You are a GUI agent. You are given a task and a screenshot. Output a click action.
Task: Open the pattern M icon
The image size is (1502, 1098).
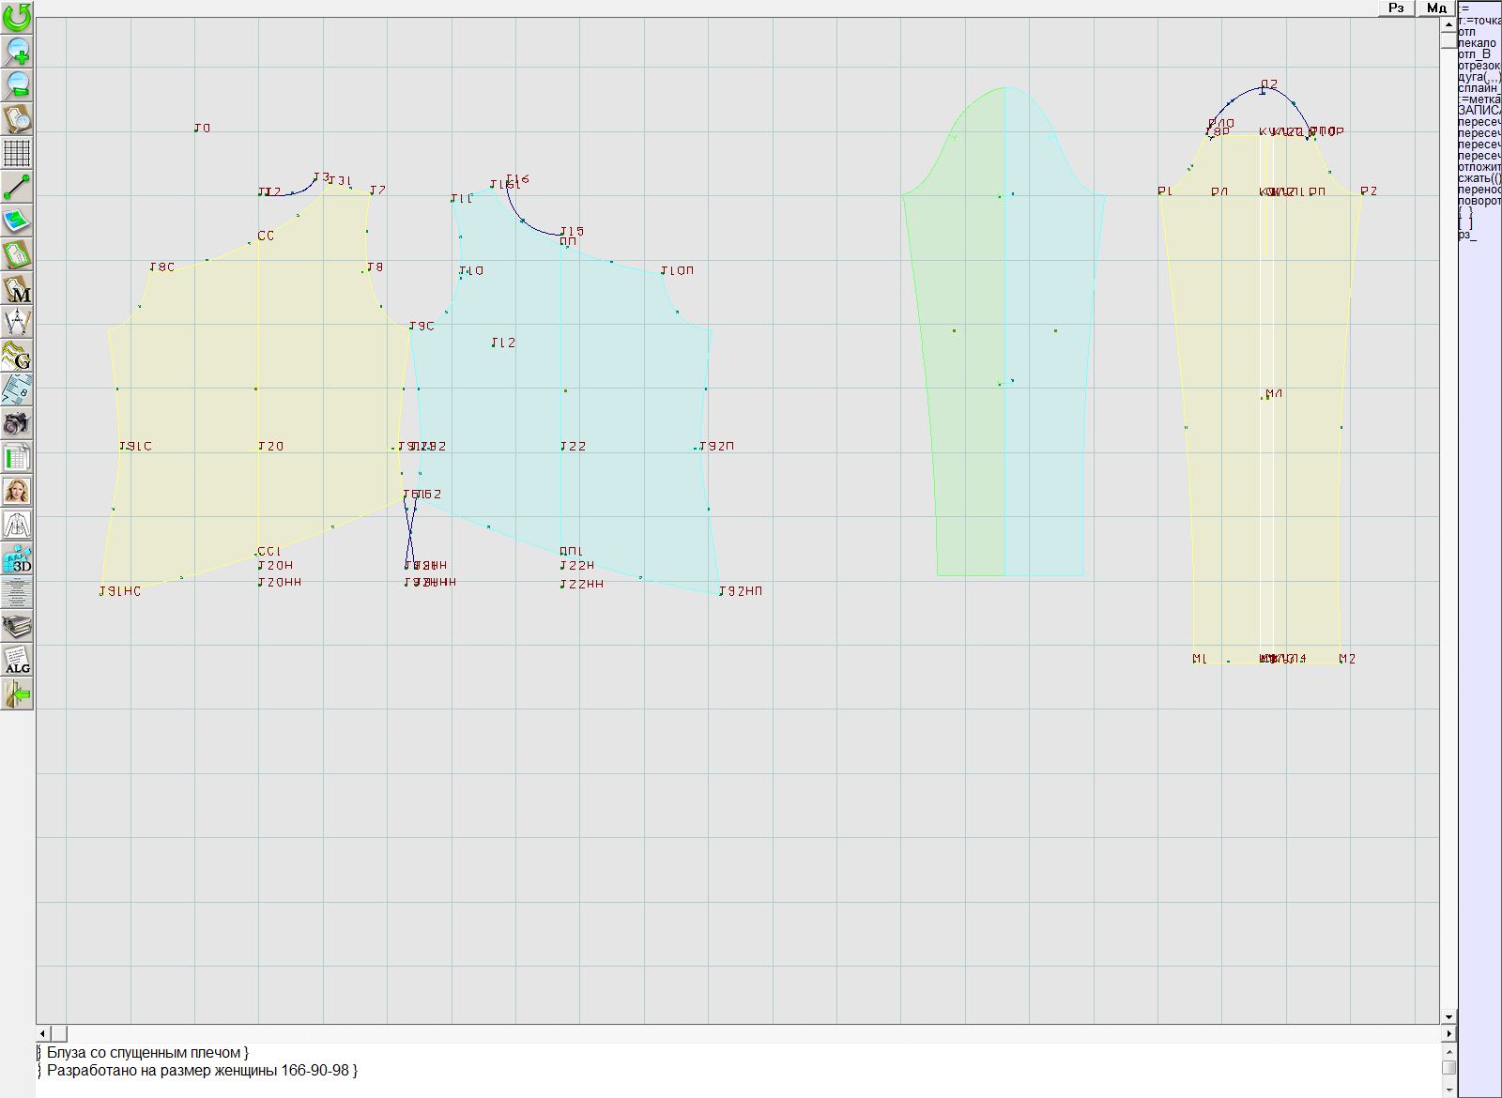pos(17,289)
